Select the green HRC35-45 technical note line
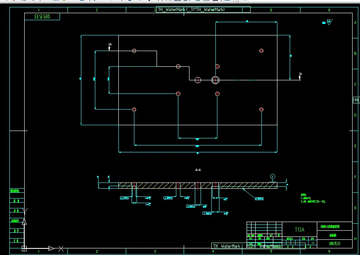Viewport: 360px width, 255px height. tap(313, 201)
